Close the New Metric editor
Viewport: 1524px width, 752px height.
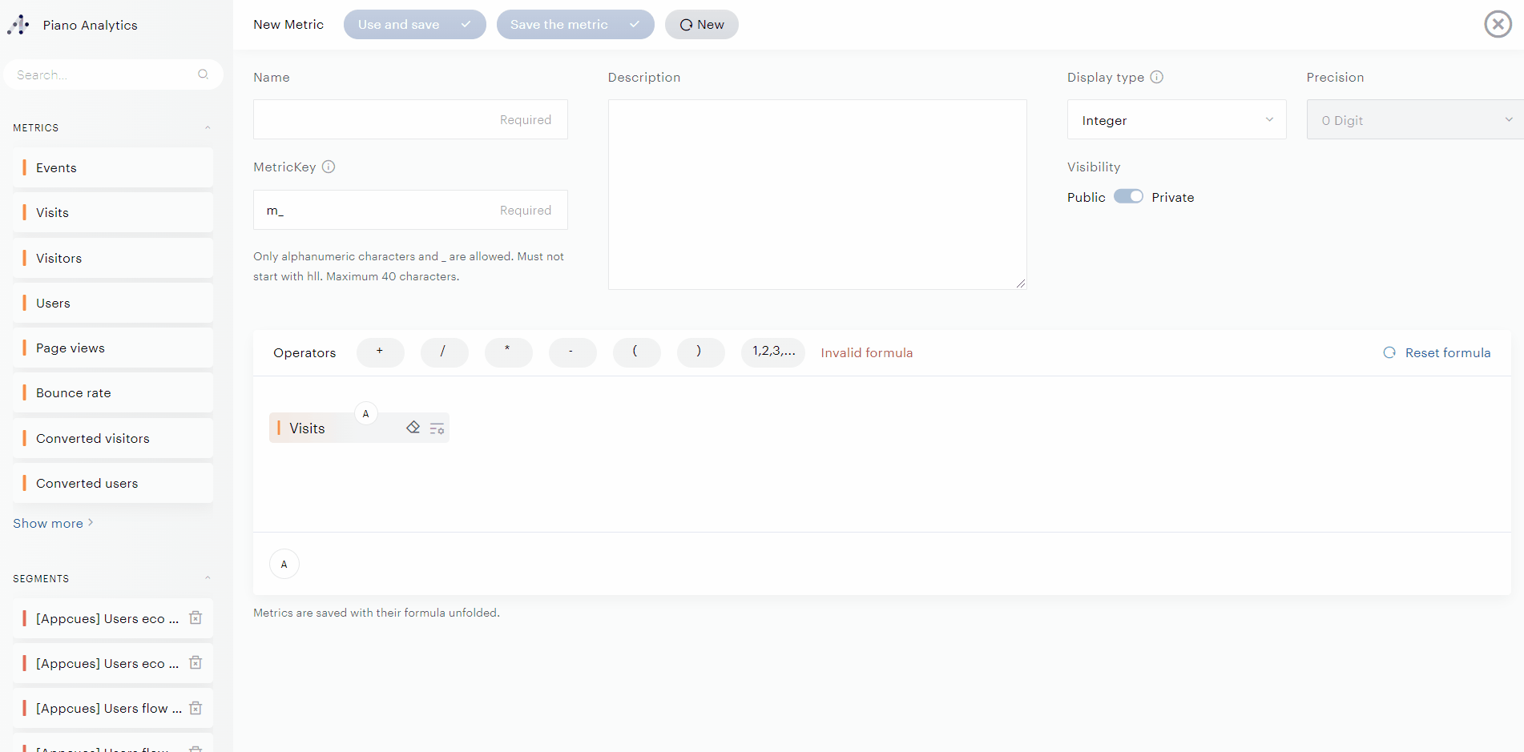tap(1498, 24)
